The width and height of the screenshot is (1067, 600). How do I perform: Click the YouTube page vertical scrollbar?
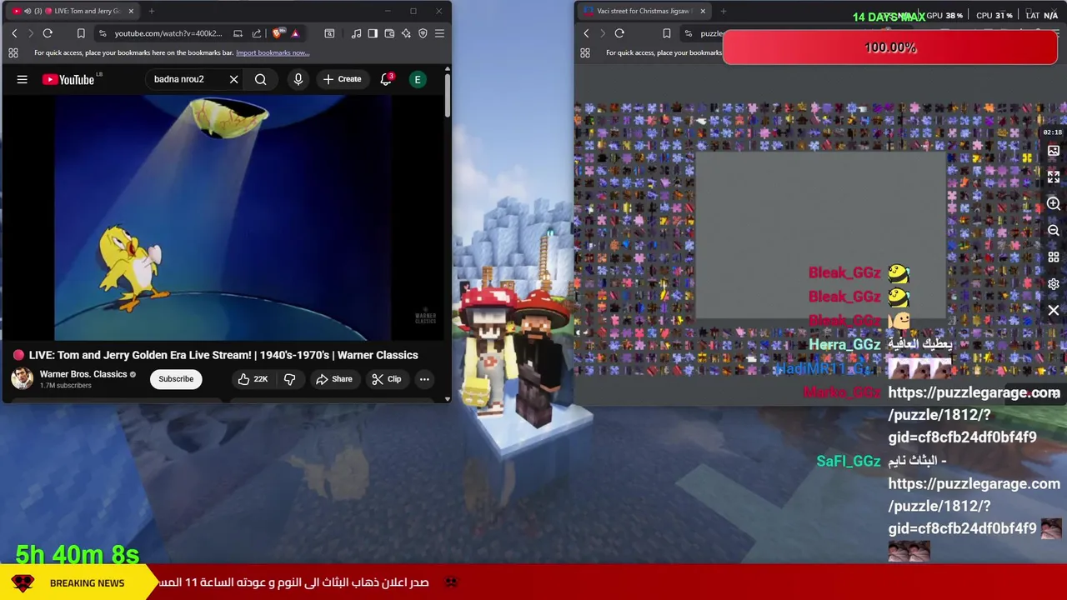click(x=447, y=96)
